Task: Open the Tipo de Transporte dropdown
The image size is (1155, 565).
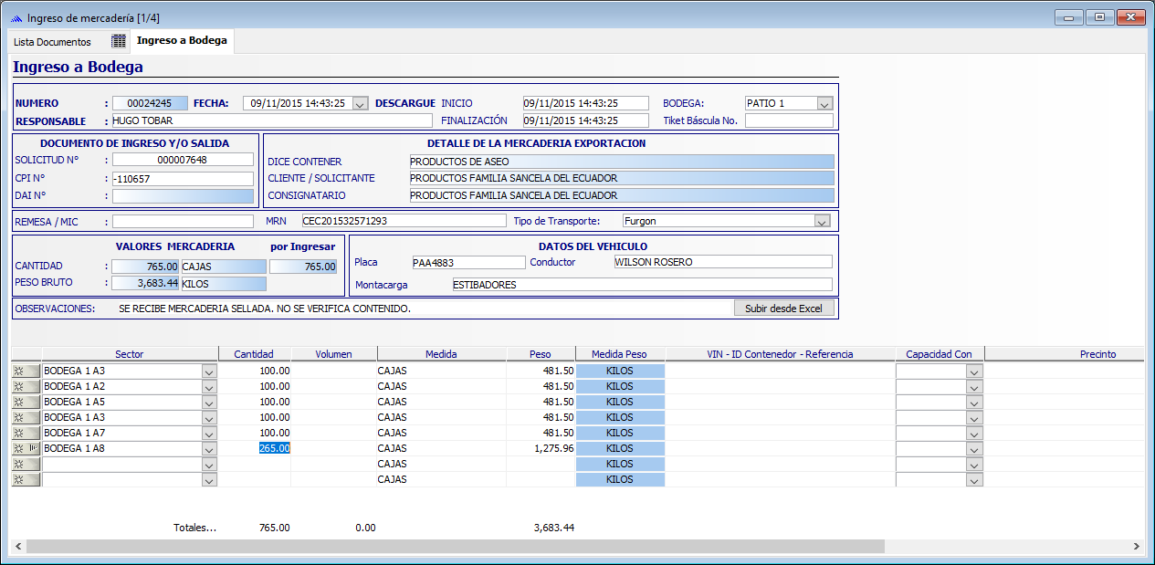Action: point(822,221)
